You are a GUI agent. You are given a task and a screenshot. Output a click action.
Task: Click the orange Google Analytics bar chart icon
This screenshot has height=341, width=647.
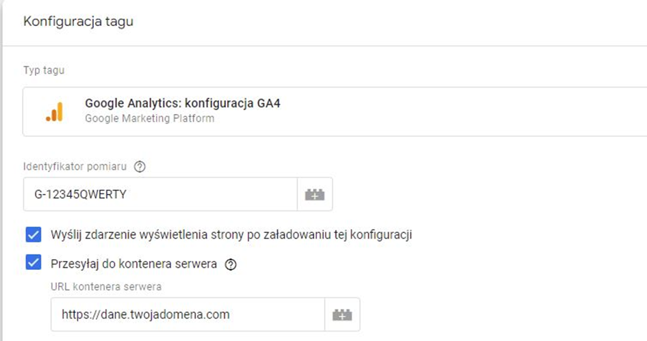click(x=54, y=111)
